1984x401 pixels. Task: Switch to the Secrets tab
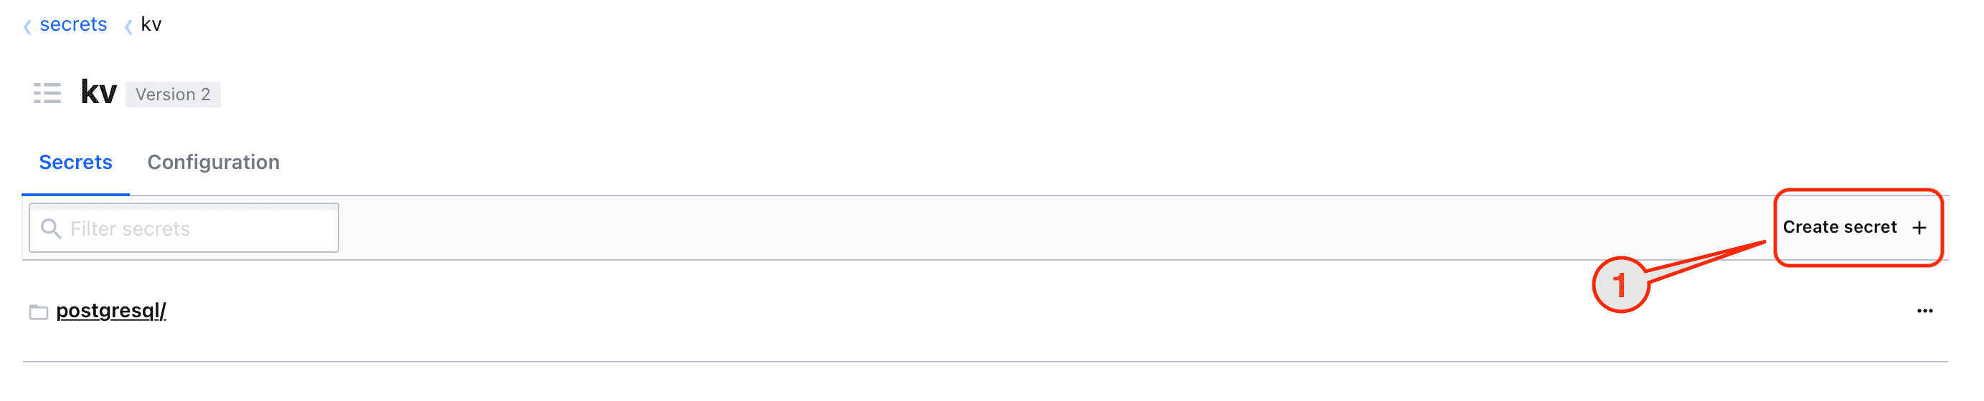click(75, 162)
